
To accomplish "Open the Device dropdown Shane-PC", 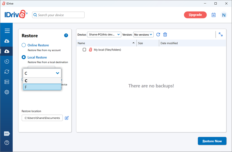I will pyautogui.click(x=104, y=35).
